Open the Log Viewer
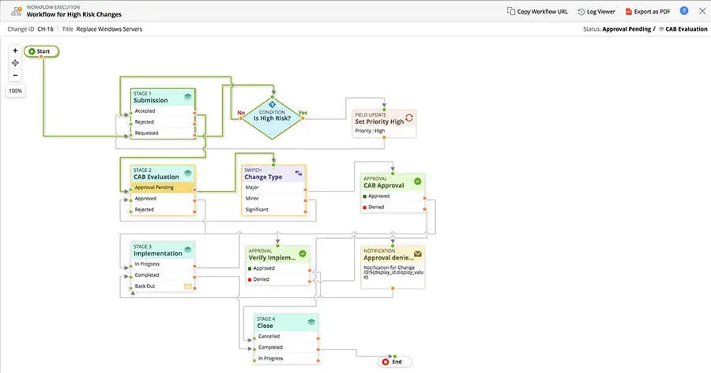 point(596,11)
